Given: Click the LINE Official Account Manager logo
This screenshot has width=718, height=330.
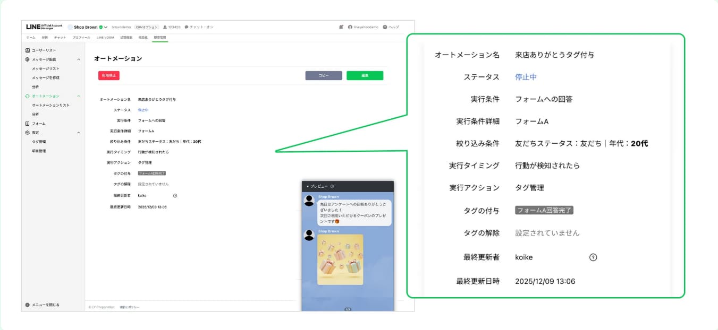Looking at the screenshot, I should click(x=44, y=27).
